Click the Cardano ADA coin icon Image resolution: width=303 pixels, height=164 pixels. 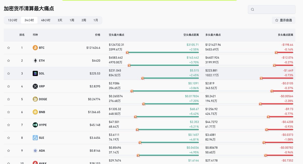click(35, 151)
